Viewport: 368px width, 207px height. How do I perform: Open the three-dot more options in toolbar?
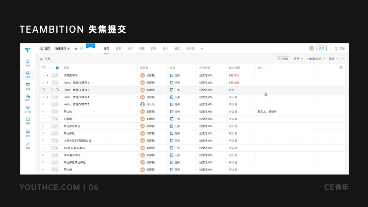click(343, 59)
